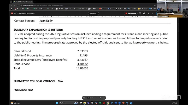Viewport: 188px width, 105px height.
Task: Open Word from the taskbar
Action: [116, 103]
